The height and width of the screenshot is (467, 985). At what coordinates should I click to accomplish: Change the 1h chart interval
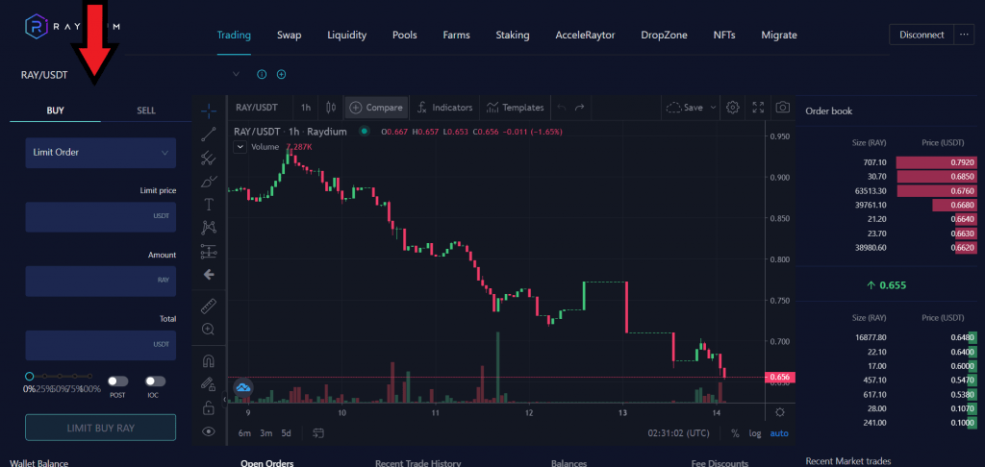coord(305,108)
